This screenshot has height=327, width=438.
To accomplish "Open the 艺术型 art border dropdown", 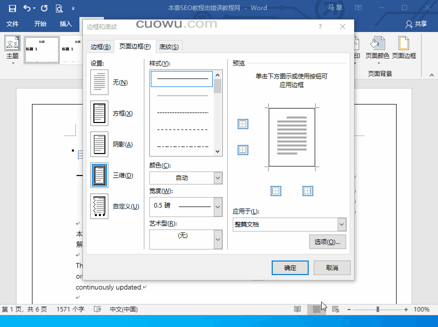I will pos(218,239).
